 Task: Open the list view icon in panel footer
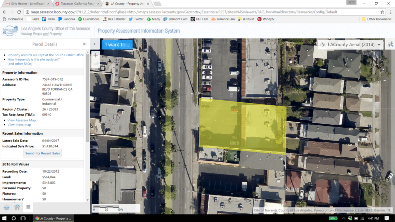coord(28,207)
